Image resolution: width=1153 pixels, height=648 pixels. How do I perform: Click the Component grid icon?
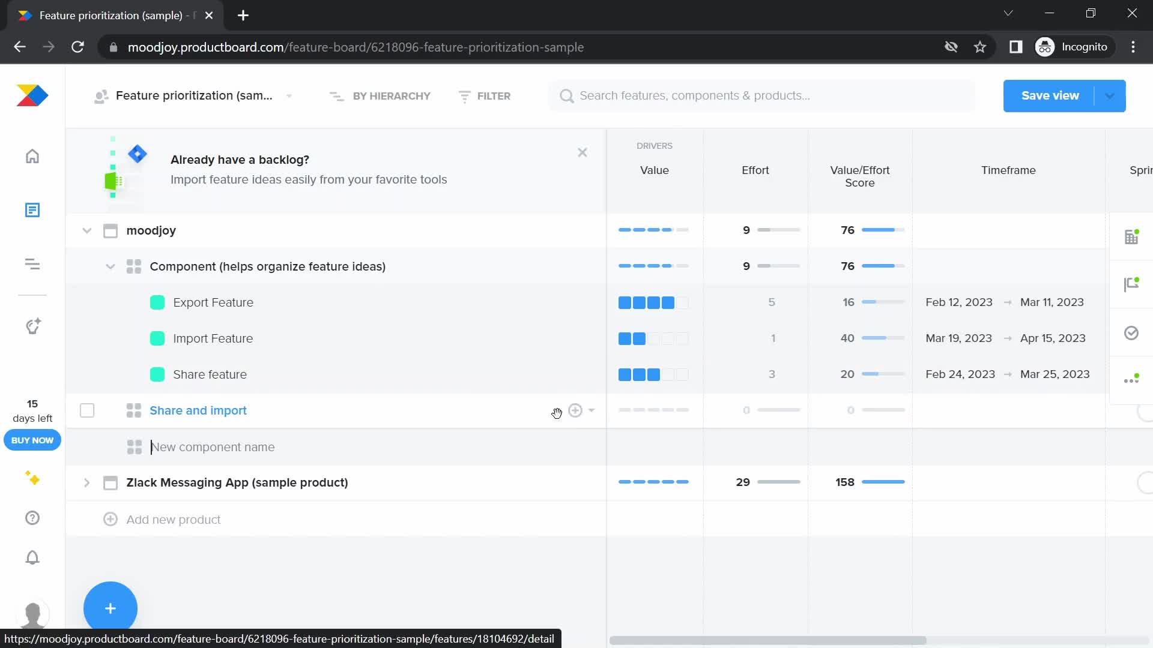pyautogui.click(x=134, y=266)
